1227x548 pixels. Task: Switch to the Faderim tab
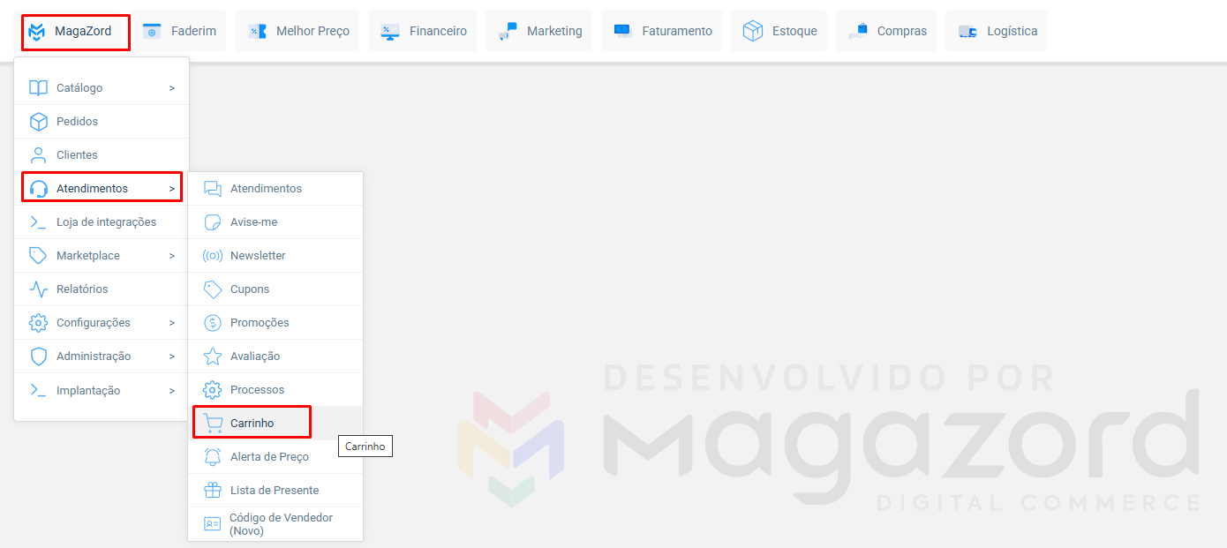(x=179, y=31)
